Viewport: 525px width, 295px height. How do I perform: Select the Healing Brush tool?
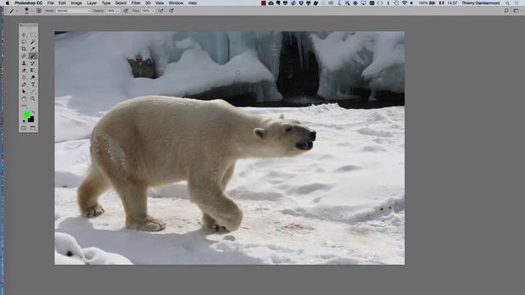24,57
